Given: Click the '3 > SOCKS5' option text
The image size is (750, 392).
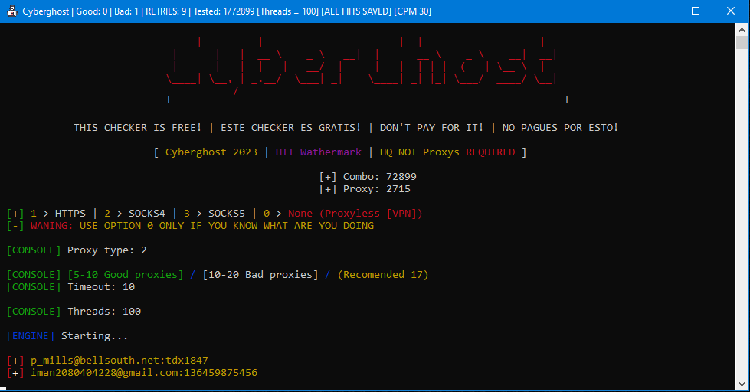Looking at the screenshot, I should click(215, 213).
